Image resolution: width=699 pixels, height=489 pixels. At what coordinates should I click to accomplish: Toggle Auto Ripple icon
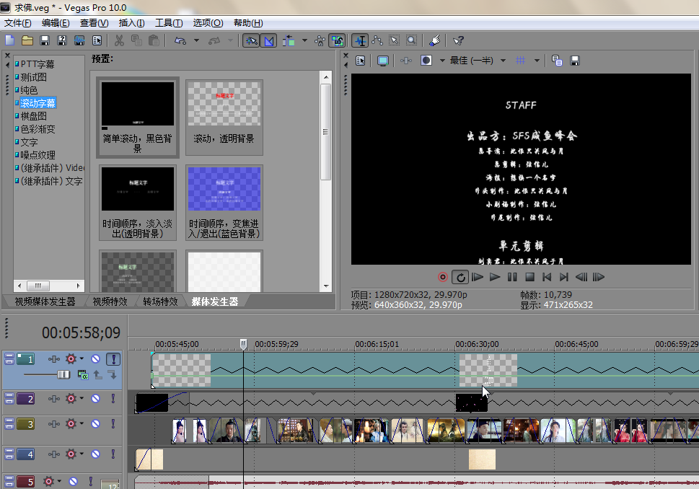(x=289, y=40)
